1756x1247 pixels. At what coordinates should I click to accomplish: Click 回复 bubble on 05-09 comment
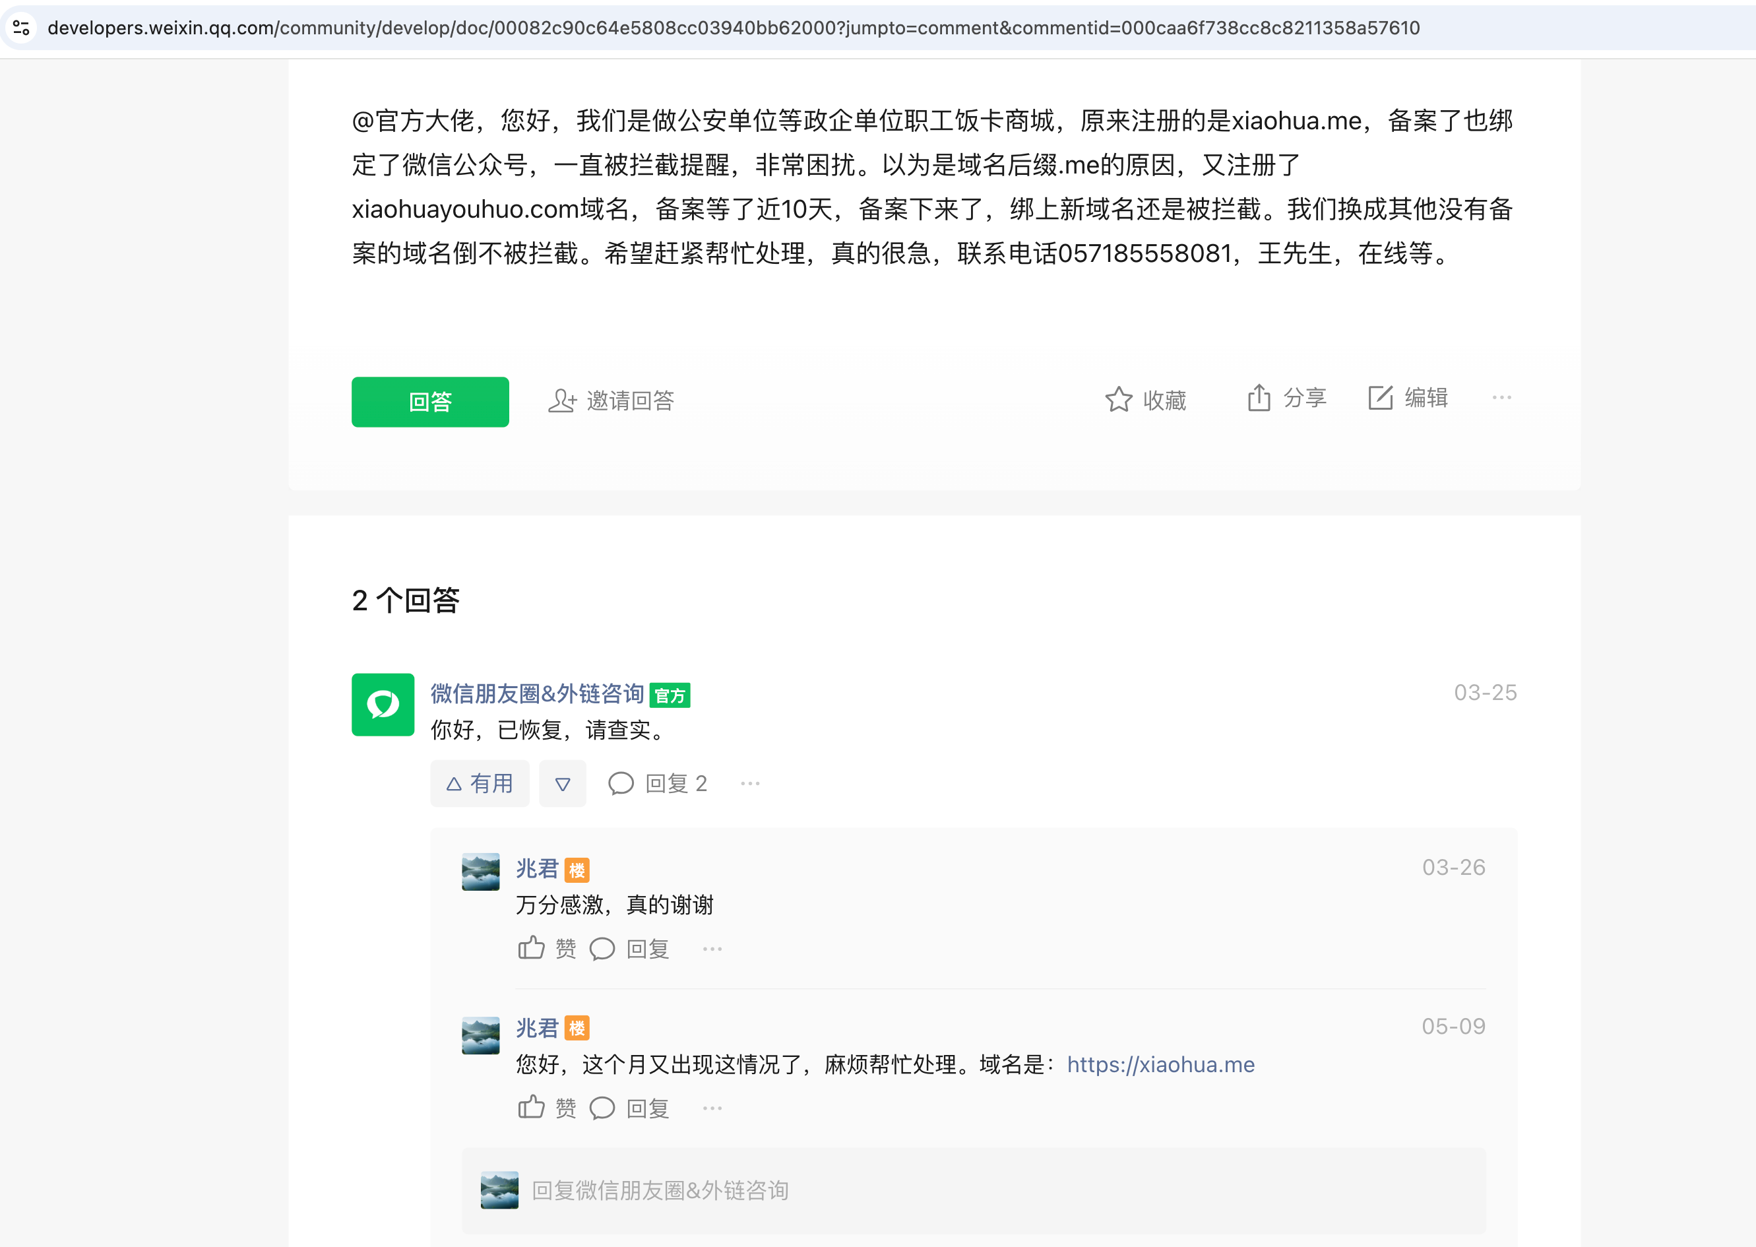tap(602, 1108)
